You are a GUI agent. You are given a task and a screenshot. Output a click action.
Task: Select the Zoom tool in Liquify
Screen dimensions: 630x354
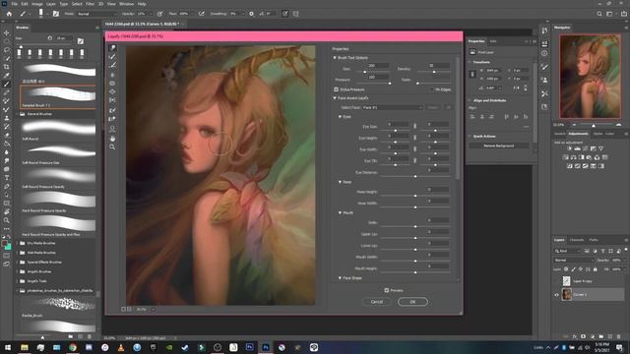(112, 147)
